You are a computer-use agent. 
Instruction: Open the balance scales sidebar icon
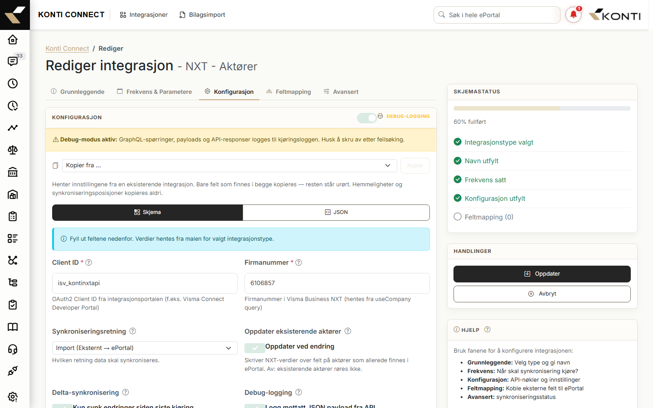click(x=13, y=150)
